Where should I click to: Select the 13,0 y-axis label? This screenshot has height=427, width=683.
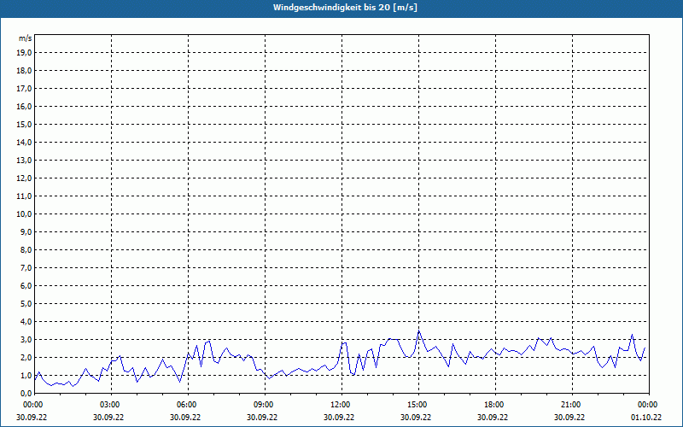pyautogui.click(x=26, y=161)
